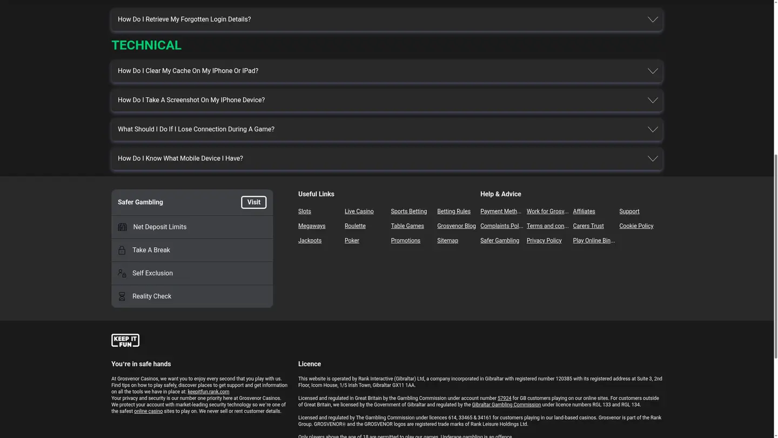This screenshot has height=438, width=778.
Task: Expand the lose connection during game chevron
Action: [x=653, y=129]
